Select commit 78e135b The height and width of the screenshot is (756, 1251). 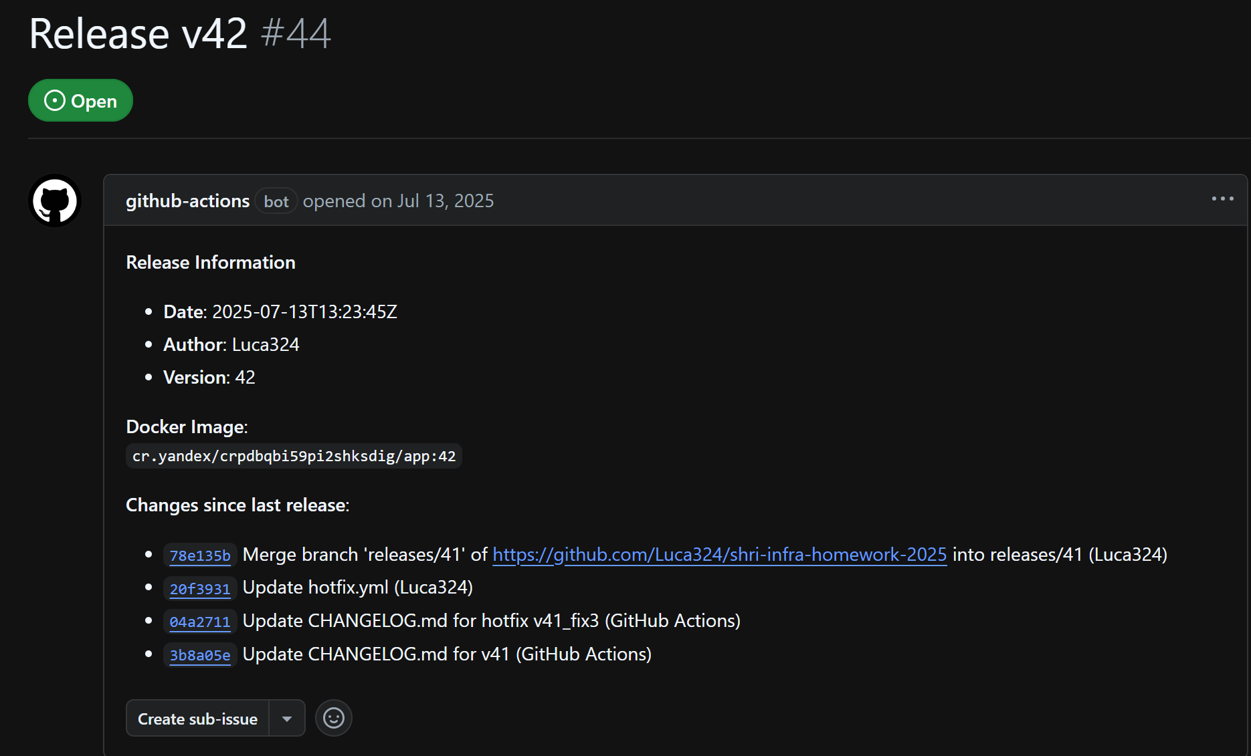tap(199, 555)
